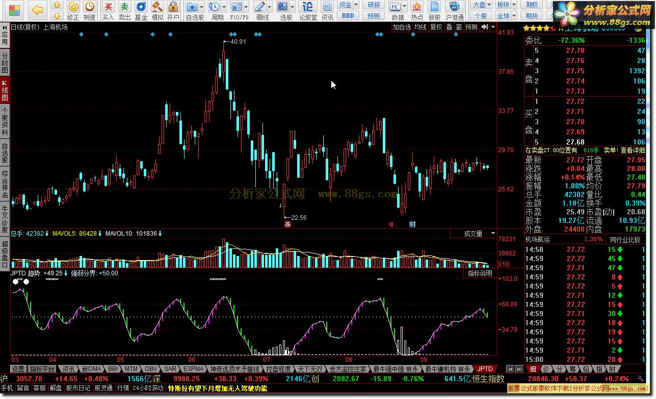Expand the 选股 dropdown arrow
This screenshot has height=399, width=656.
tap(293, 7)
